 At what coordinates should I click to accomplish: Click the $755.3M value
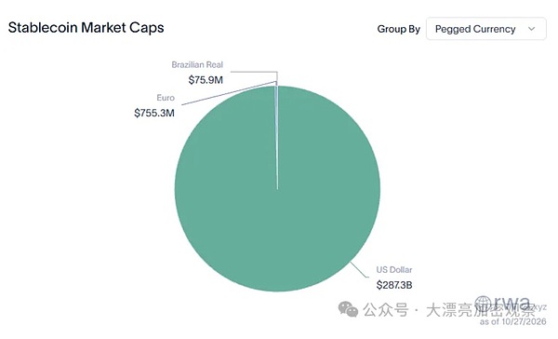(x=154, y=113)
